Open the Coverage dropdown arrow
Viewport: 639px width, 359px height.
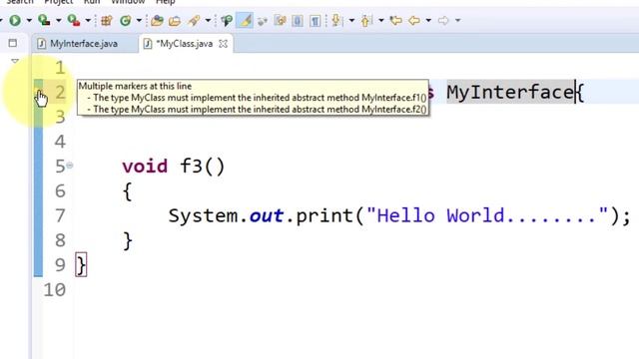pos(58,20)
